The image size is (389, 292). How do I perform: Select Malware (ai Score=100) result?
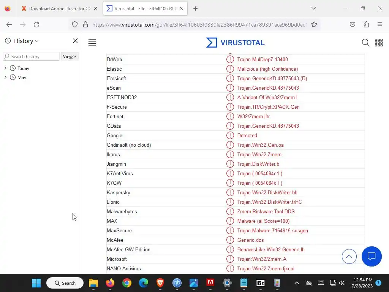coord(263,221)
